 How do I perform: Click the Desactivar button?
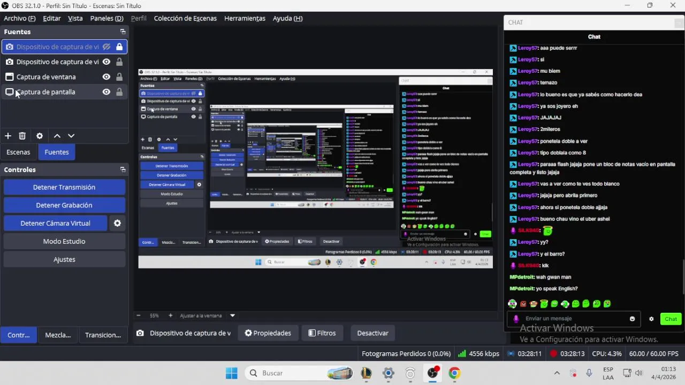point(372,333)
